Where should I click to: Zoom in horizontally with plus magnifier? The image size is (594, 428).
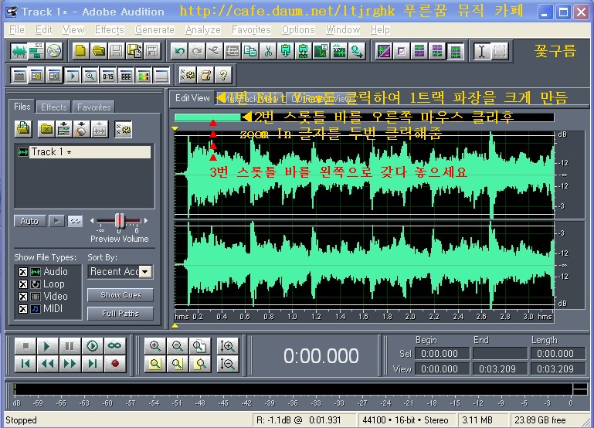155,346
